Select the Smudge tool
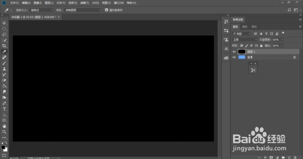This screenshot has height=159, width=303. click(x=4, y=92)
